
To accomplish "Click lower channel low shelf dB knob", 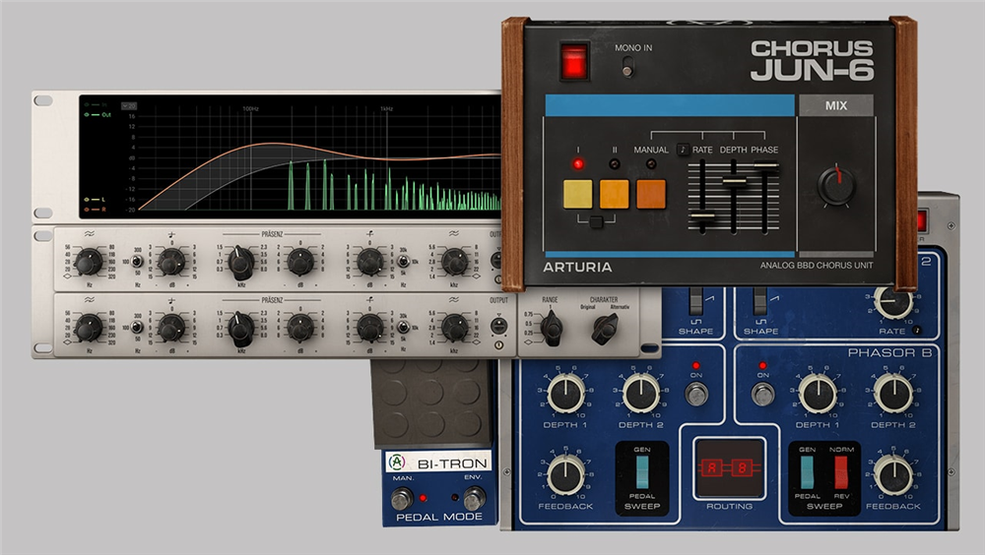I will click(x=170, y=328).
